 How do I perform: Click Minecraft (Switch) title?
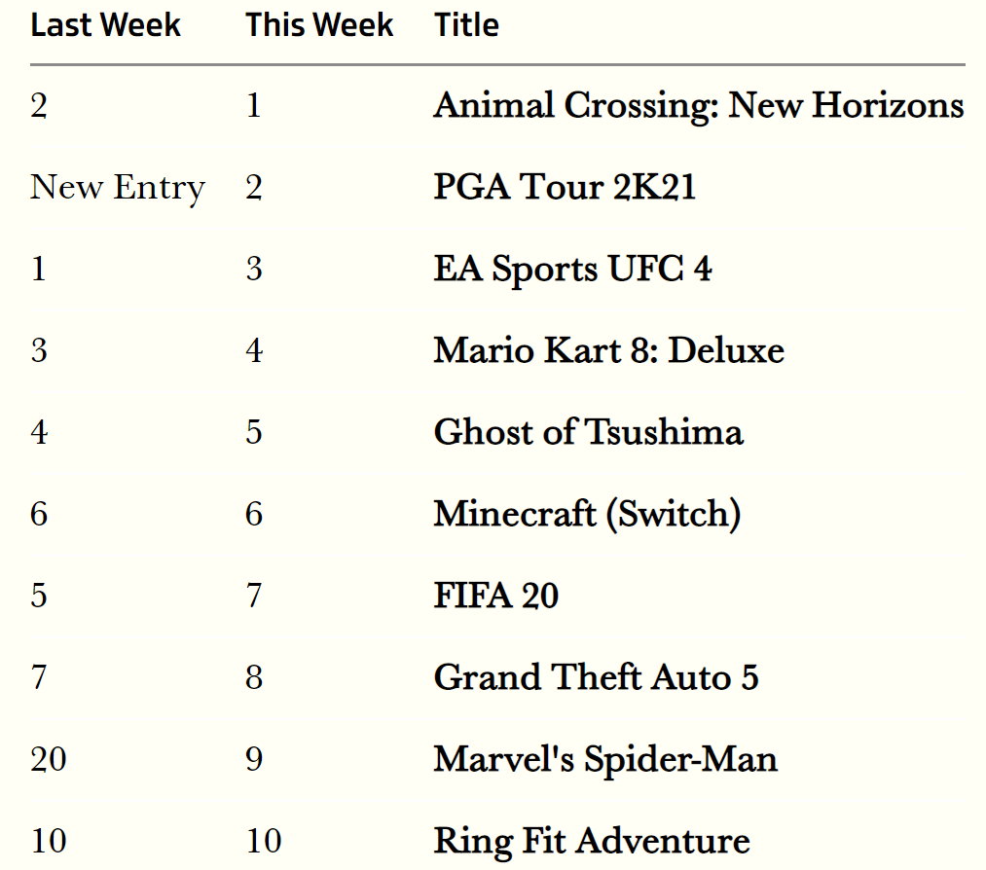pos(587,514)
